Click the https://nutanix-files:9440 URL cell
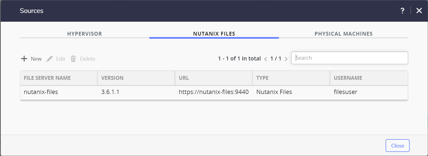428x156 pixels. [x=214, y=92]
